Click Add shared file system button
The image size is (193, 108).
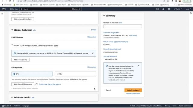23,84
